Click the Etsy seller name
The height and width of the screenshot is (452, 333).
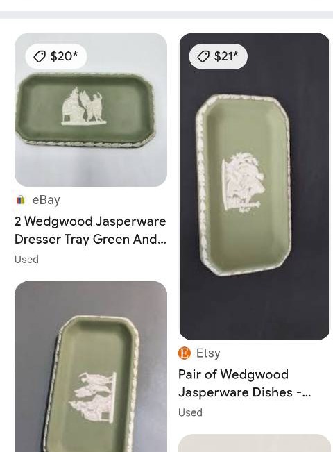tap(208, 353)
